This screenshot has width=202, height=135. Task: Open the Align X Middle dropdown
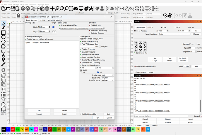click(x=139, y=14)
